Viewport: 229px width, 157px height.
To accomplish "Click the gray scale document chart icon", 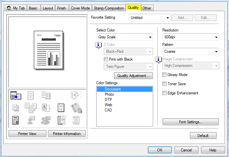I will [15, 120].
